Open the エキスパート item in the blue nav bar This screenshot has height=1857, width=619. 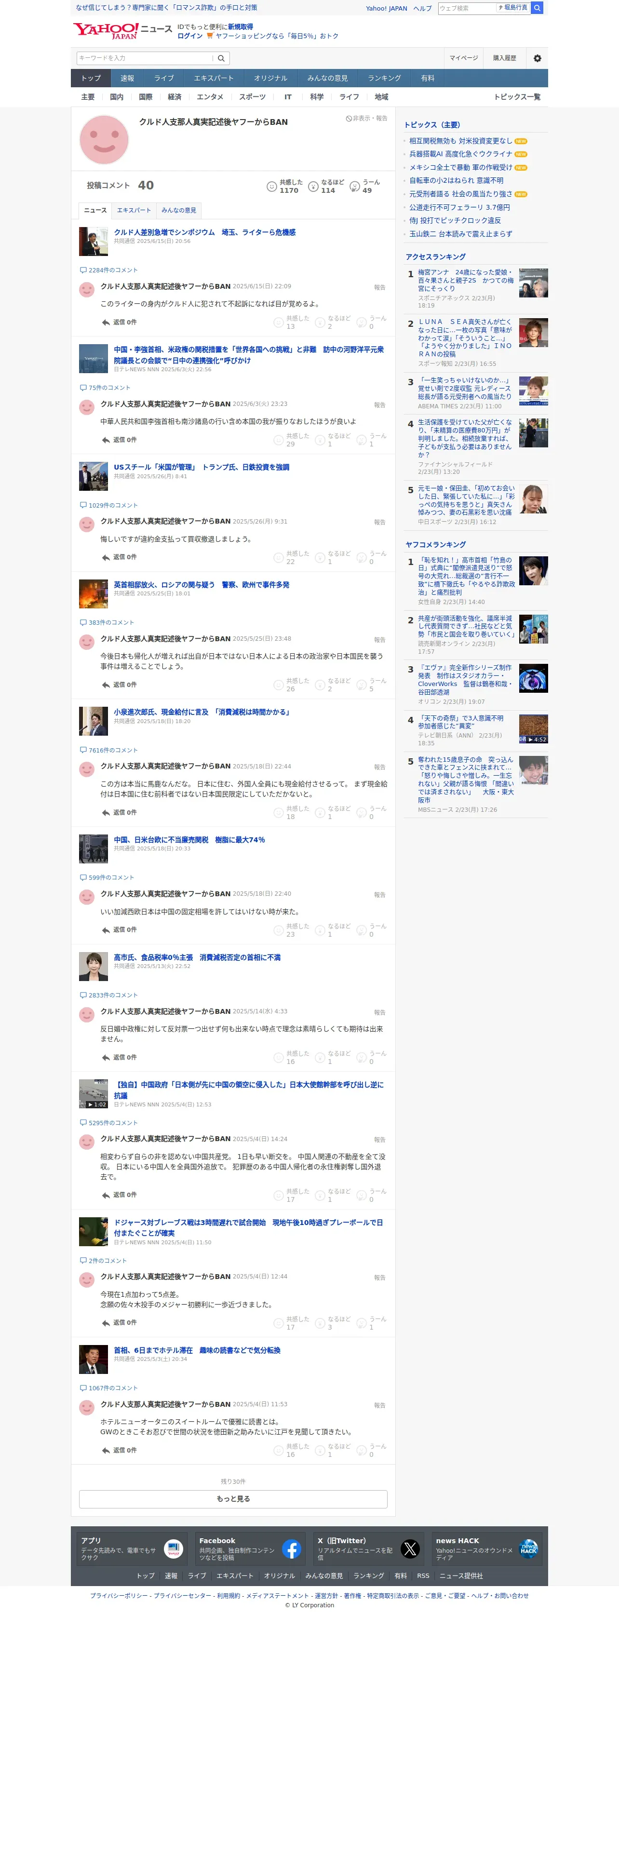coord(213,79)
